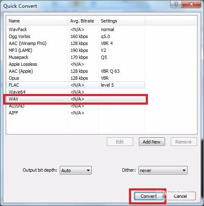Select the Opus preset row

[76, 78]
